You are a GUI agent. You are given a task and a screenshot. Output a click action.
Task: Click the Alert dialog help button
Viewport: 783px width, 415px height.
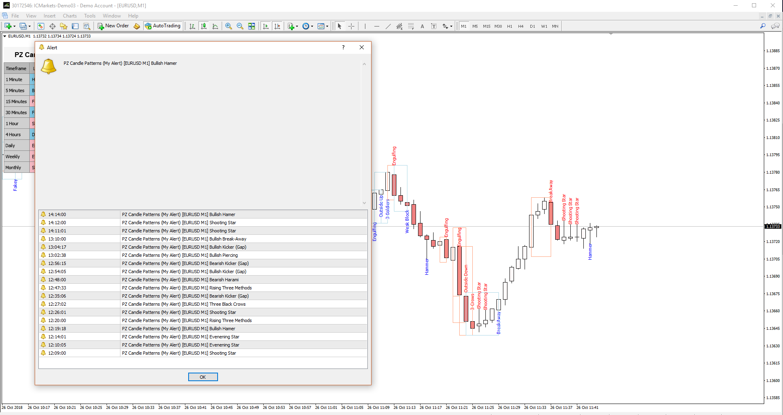(343, 47)
